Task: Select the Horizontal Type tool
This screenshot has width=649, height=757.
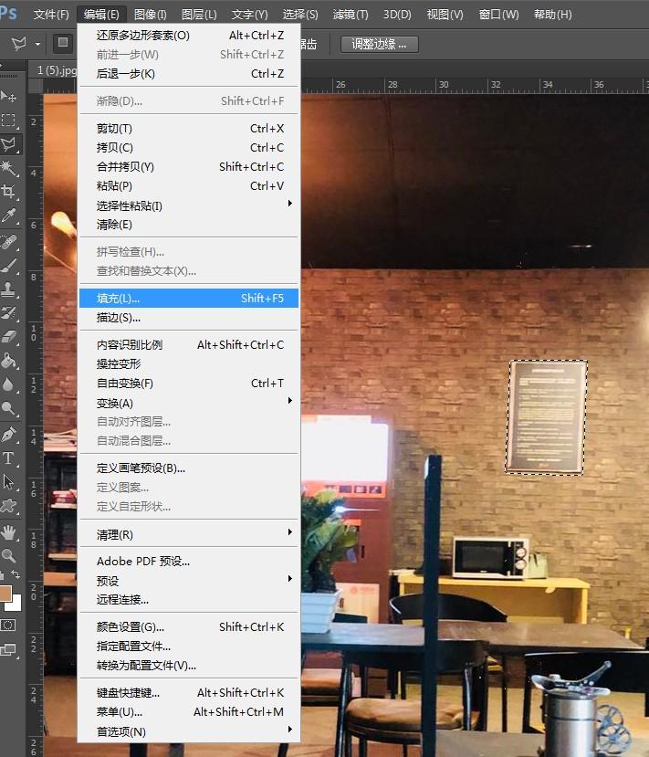Action: coord(9,458)
